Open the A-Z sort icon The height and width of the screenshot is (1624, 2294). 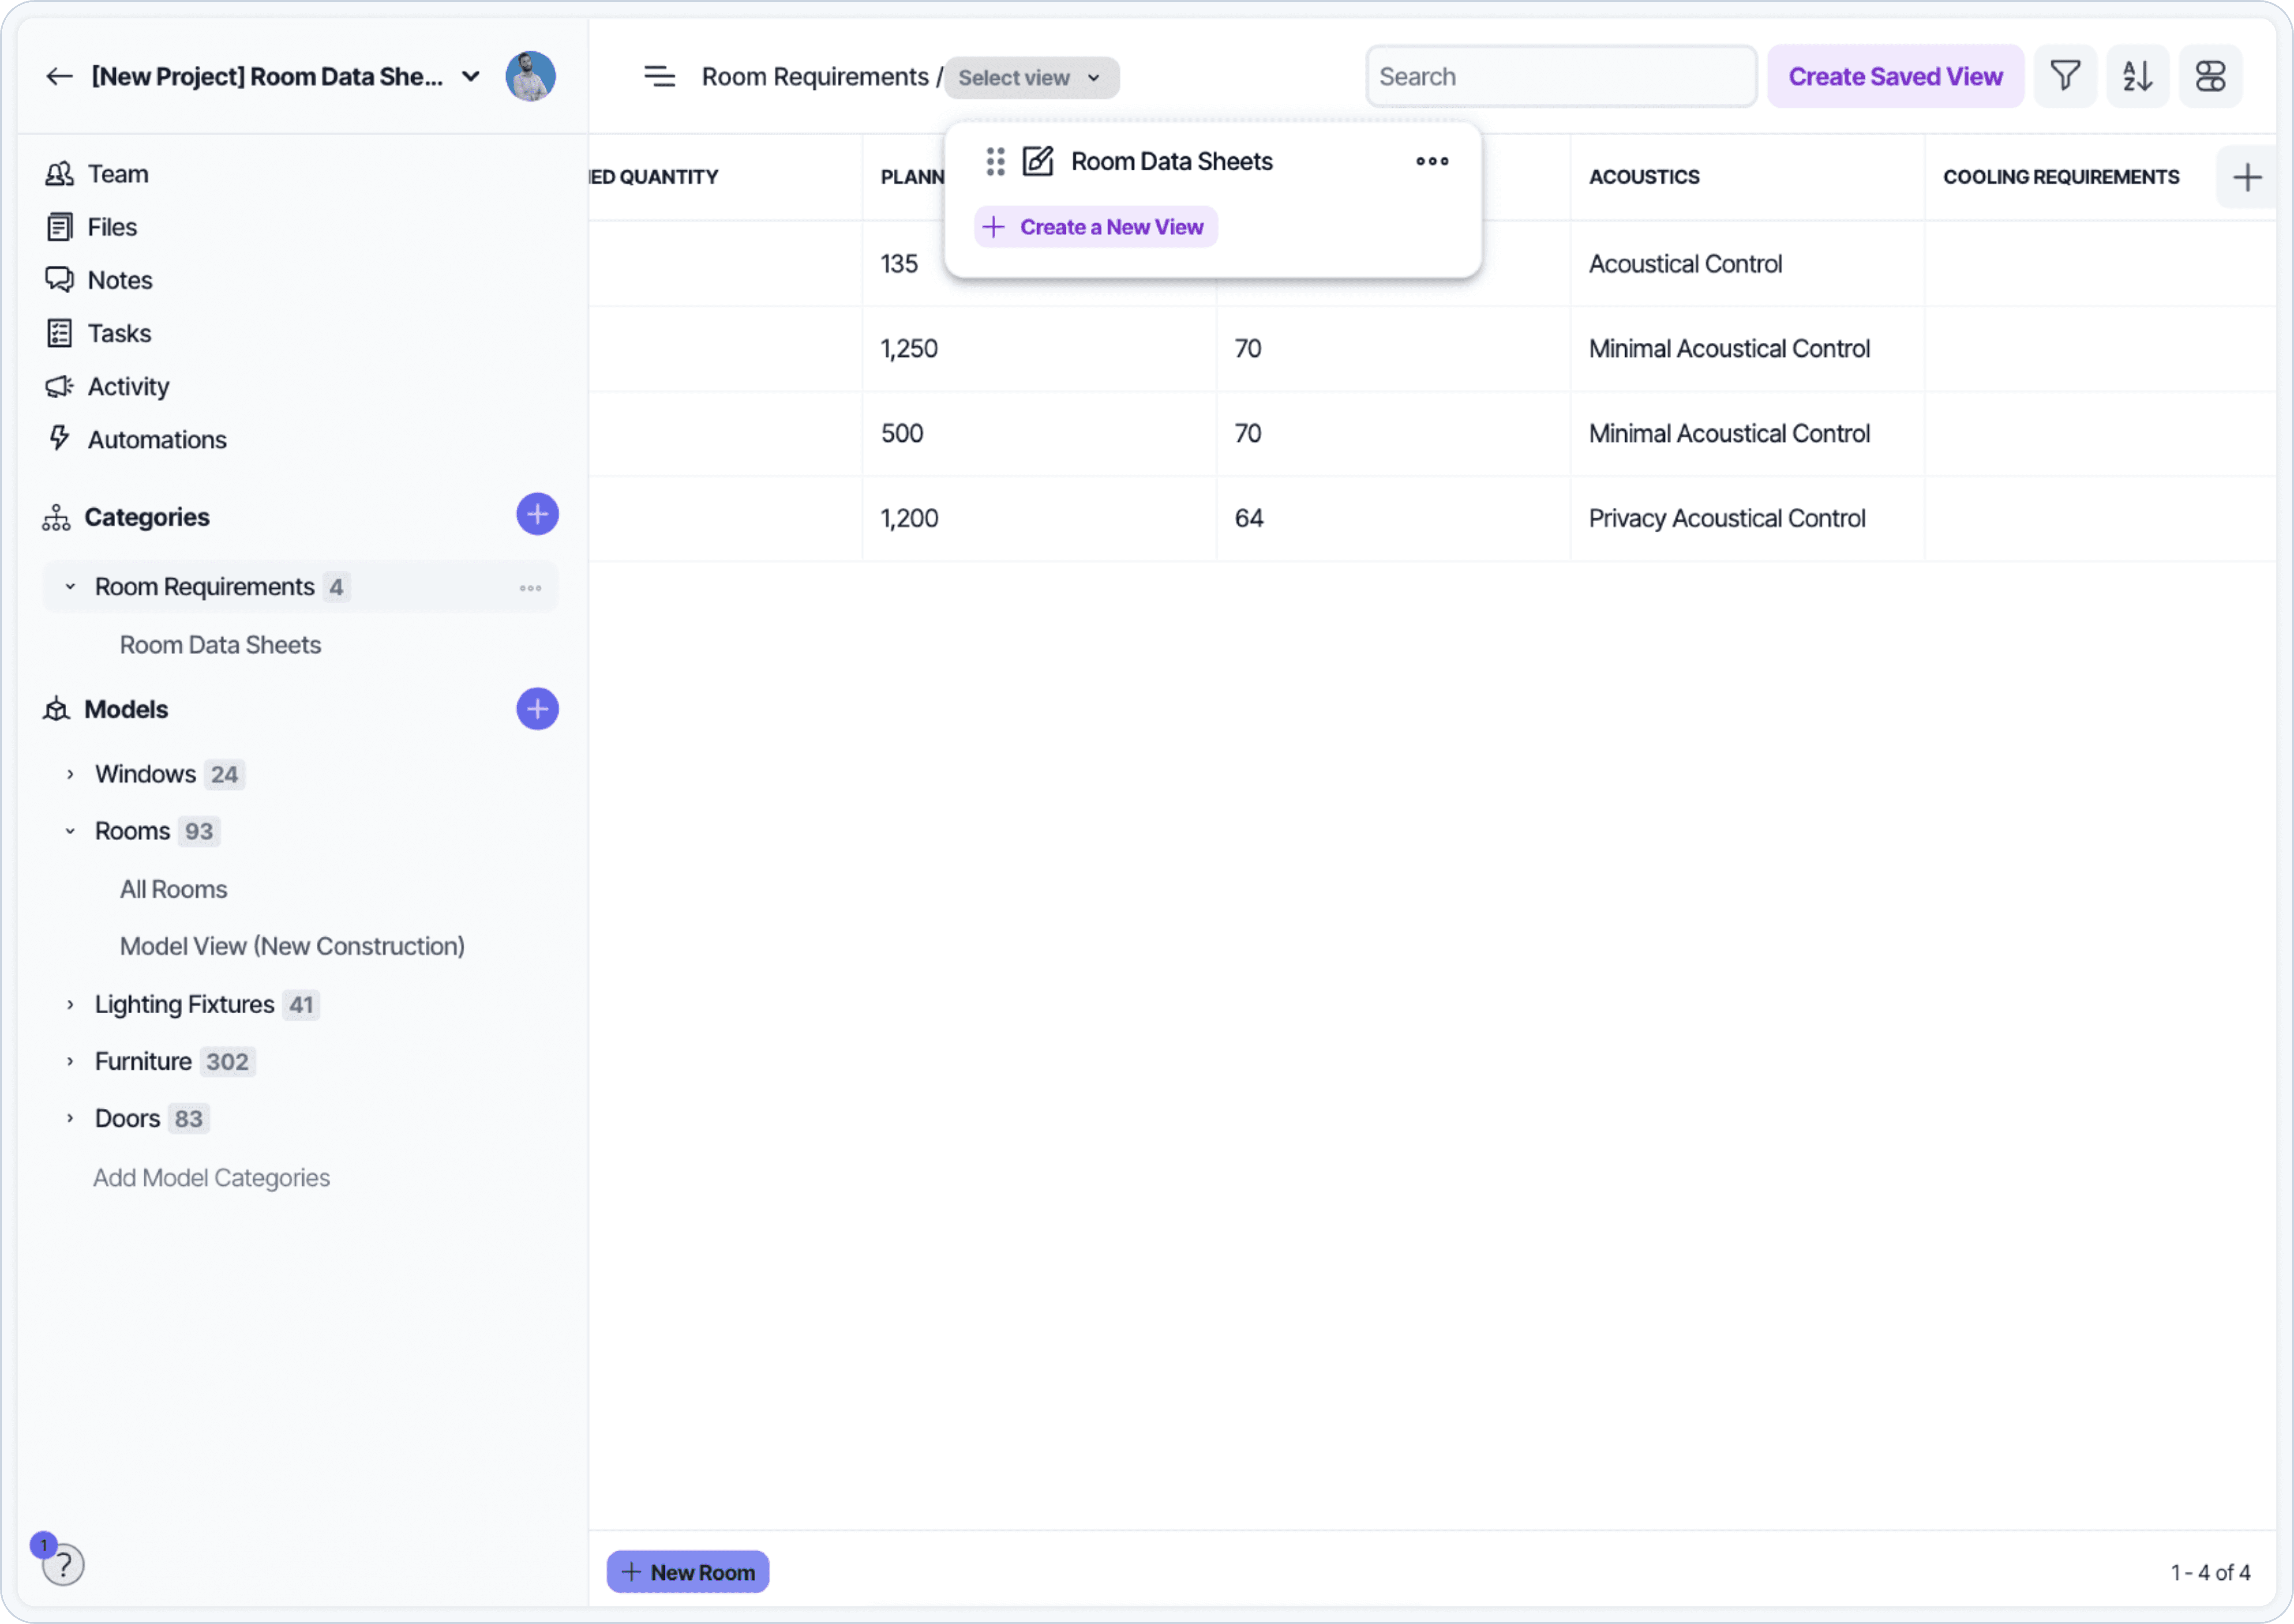tap(2137, 76)
